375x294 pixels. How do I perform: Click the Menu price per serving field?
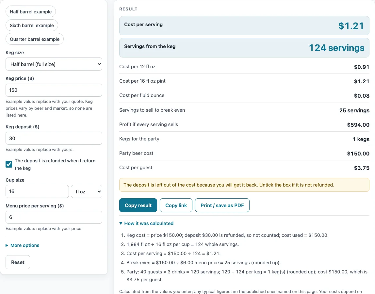click(54, 217)
